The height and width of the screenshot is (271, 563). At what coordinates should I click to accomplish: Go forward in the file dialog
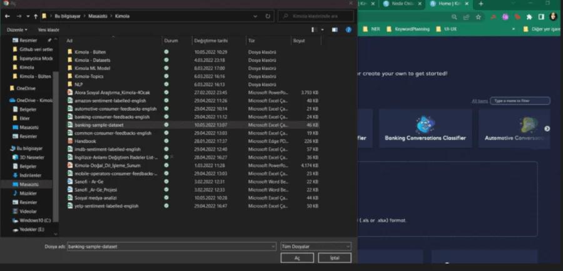click(19, 16)
